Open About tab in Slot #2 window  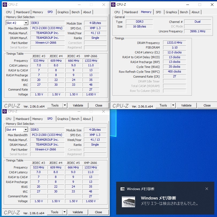pyautogui.click(x=87, y=12)
